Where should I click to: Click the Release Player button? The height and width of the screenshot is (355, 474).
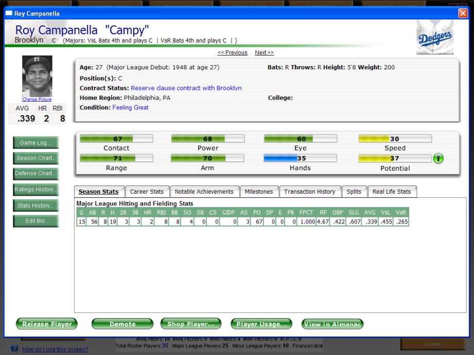47,324
